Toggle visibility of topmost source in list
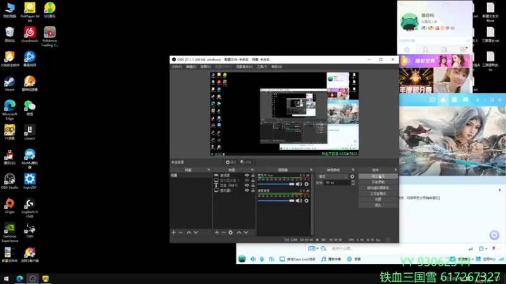 click(247, 175)
